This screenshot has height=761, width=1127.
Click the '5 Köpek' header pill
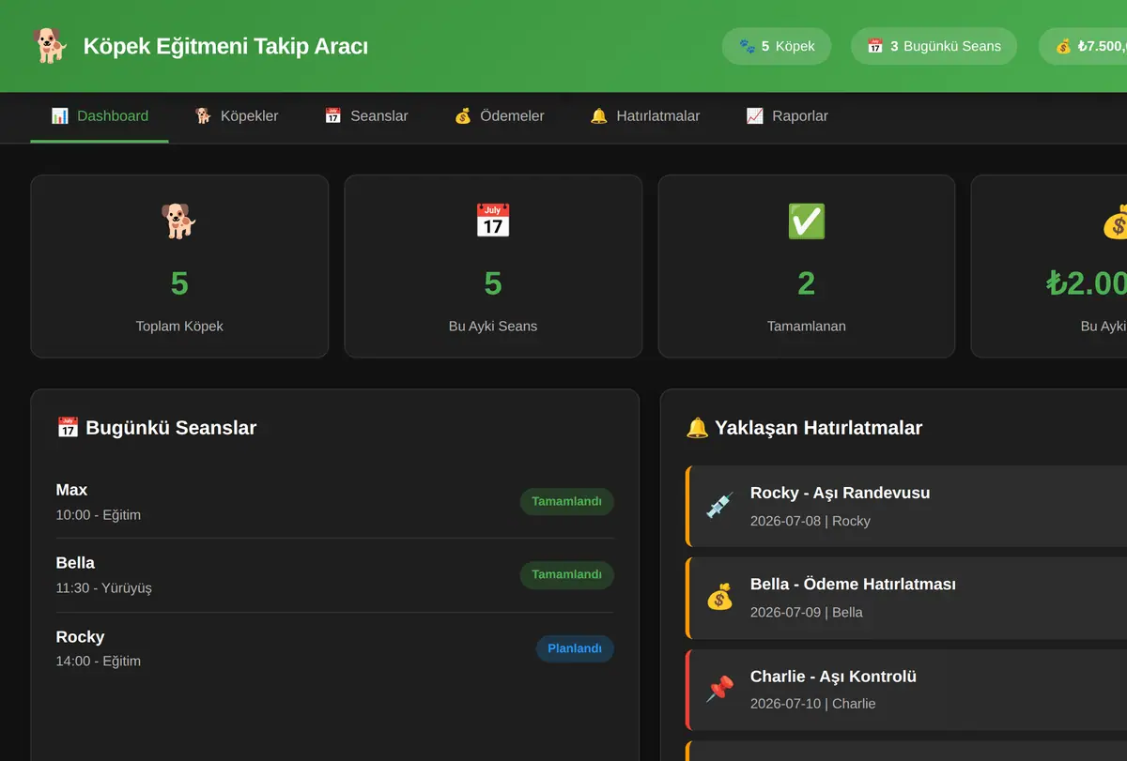pos(777,46)
